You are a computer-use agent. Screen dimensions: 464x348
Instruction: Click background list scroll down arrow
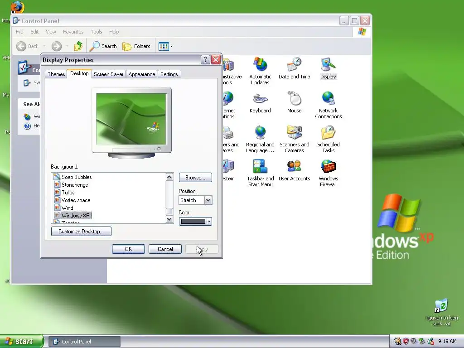169,219
